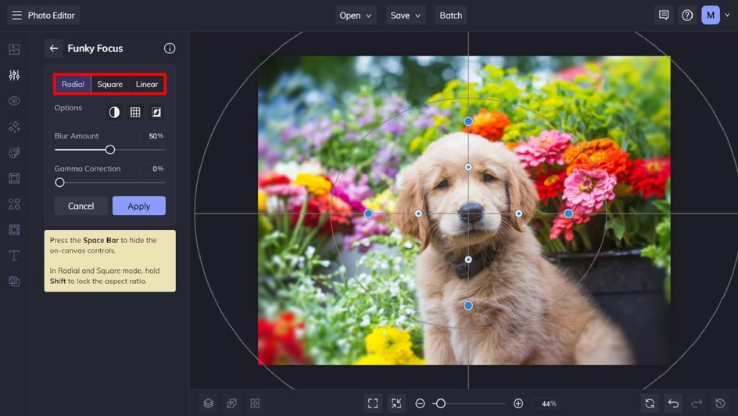Viewport: 738px width, 416px height.
Task: Click the Batch button
Action: (451, 16)
